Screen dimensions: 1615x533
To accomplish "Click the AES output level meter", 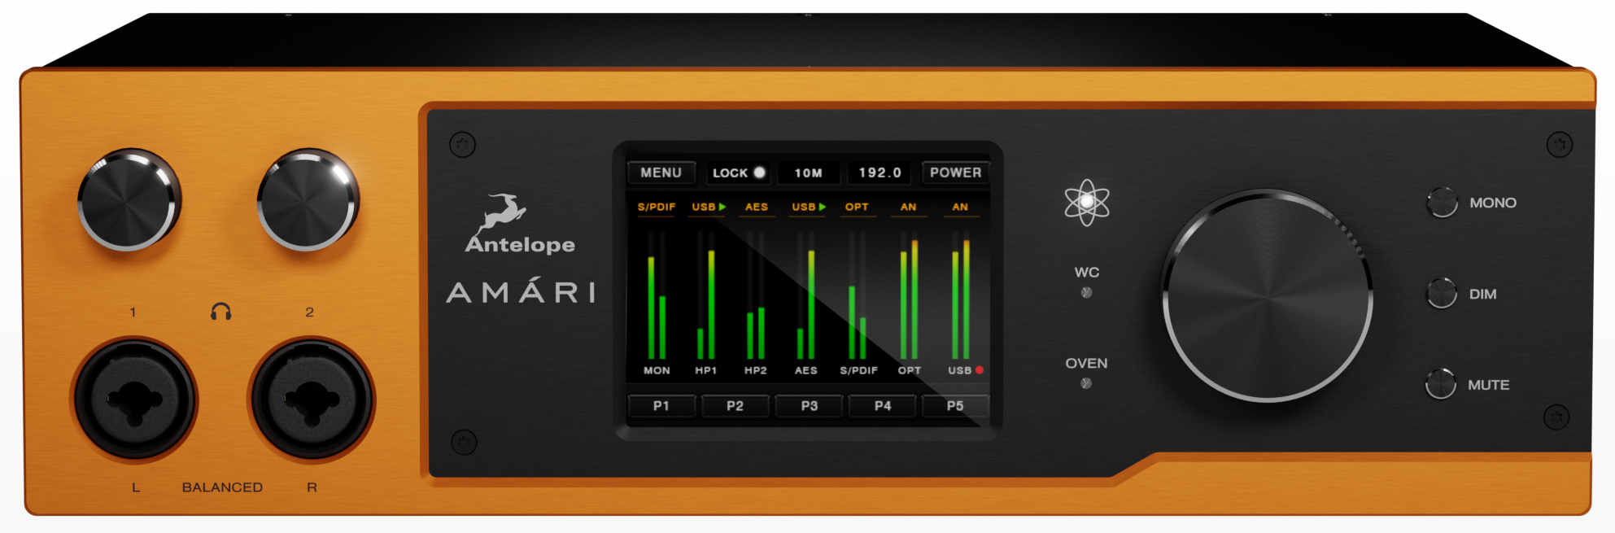I will [x=805, y=295].
